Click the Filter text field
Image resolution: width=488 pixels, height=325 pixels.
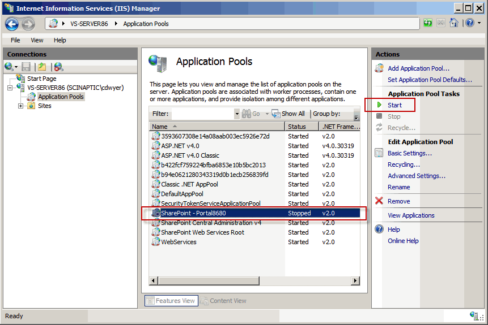coord(202,114)
